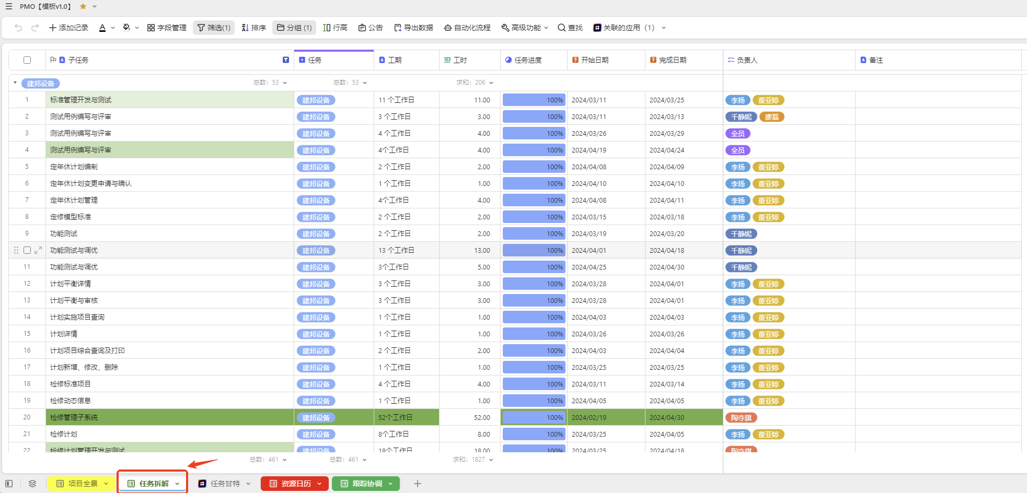Open dropdown arrow on 项目全景 tab
Viewport: 1027px width, 493px height.
point(106,484)
